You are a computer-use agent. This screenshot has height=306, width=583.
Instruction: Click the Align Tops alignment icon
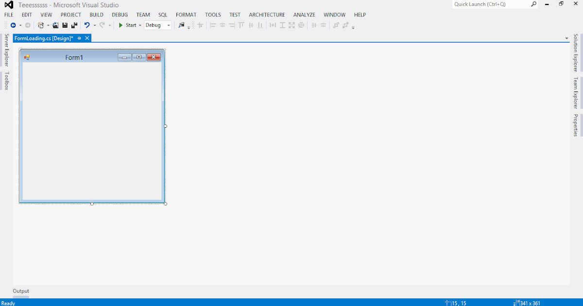tap(241, 25)
